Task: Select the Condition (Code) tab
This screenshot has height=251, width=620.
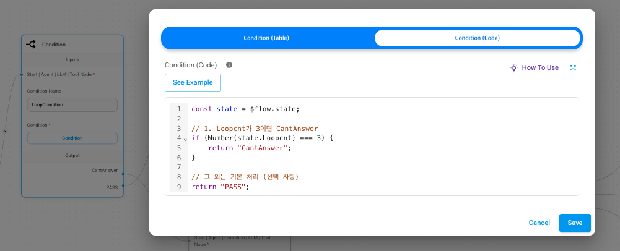Action: click(x=477, y=38)
